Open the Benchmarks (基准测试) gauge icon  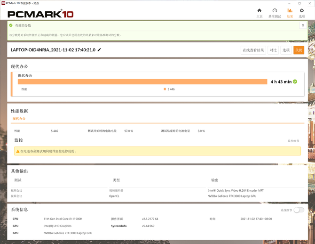(275, 11)
